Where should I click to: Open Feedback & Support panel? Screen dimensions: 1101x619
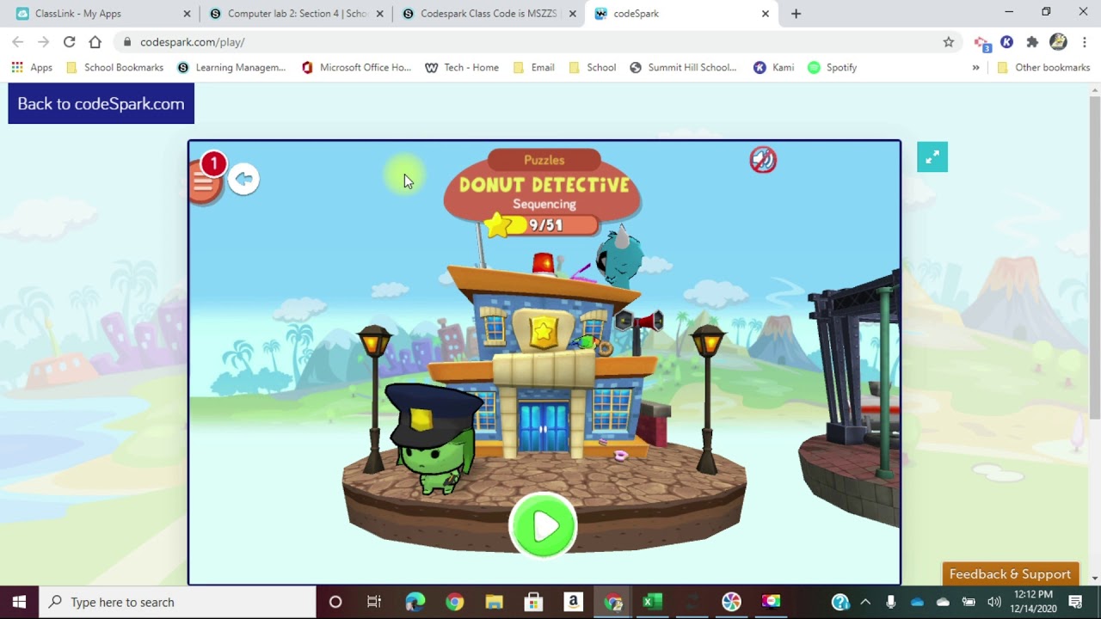click(1010, 574)
